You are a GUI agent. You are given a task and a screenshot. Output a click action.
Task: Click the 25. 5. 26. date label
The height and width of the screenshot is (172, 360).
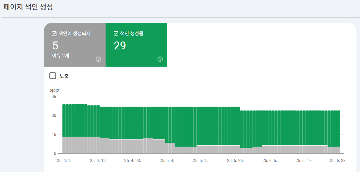[235, 161]
